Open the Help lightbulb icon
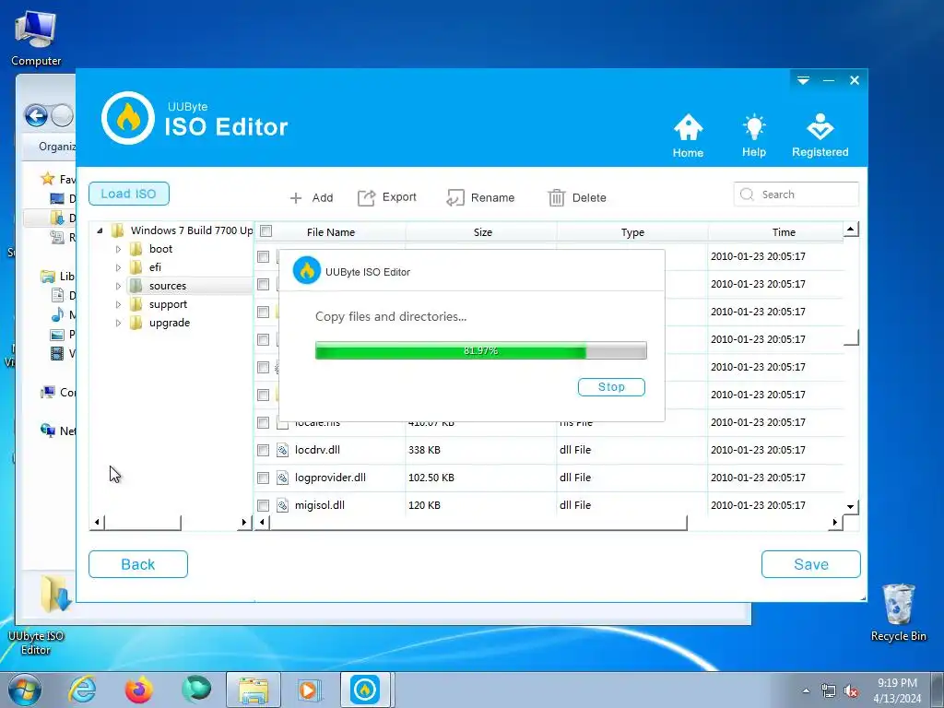The height and width of the screenshot is (708, 944). pyautogui.click(x=754, y=136)
